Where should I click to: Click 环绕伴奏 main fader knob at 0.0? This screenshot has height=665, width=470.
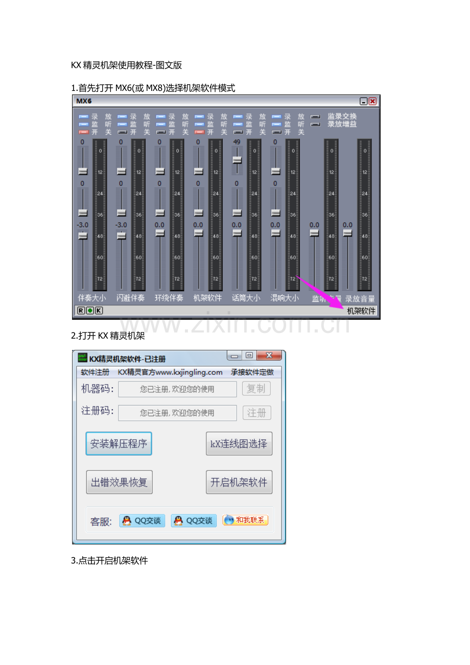(160, 233)
